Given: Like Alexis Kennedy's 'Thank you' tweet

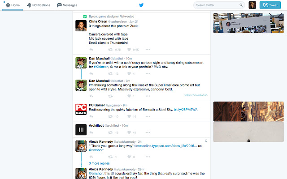Looking at the screenshot, I should tap(129, 157).
